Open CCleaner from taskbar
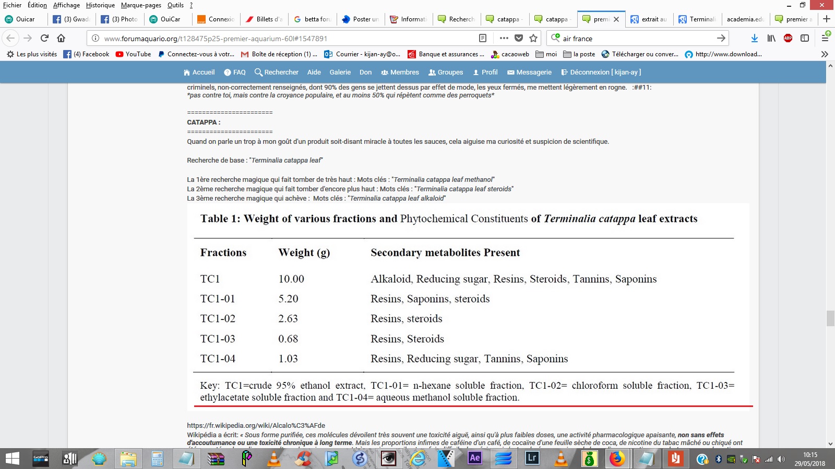Screen dimensions: 835x469 point(303,459)
